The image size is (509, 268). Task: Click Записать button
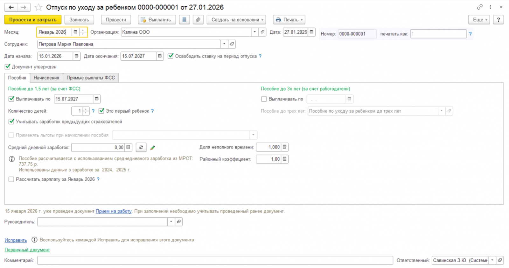coord(79,20)
